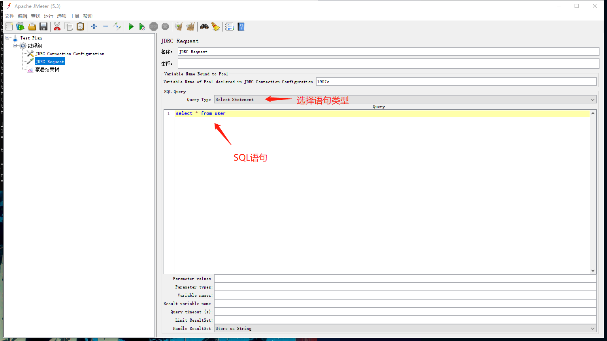Click the Variable names field
The width and height of the screenshot is (607, 341).
405,295
